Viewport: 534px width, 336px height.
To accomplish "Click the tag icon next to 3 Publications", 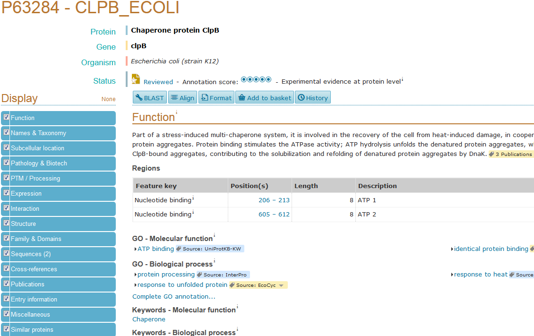I will point(491,154).
